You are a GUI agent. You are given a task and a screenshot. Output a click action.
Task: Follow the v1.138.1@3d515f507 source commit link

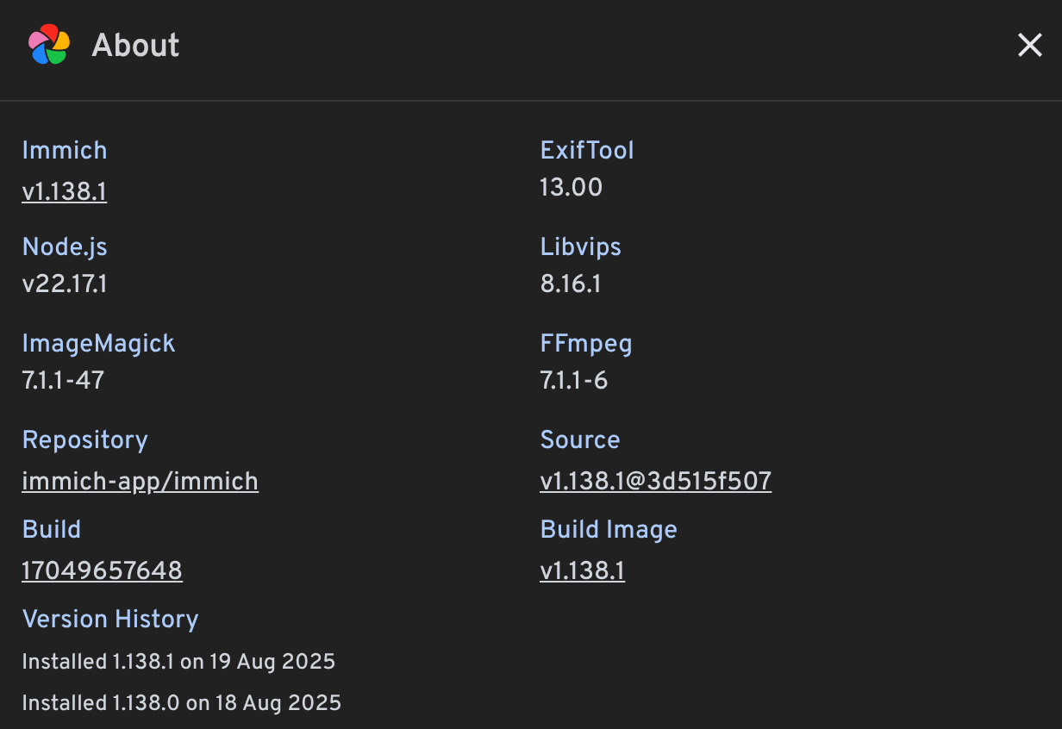pyautogui.click(x=655, y=481)
